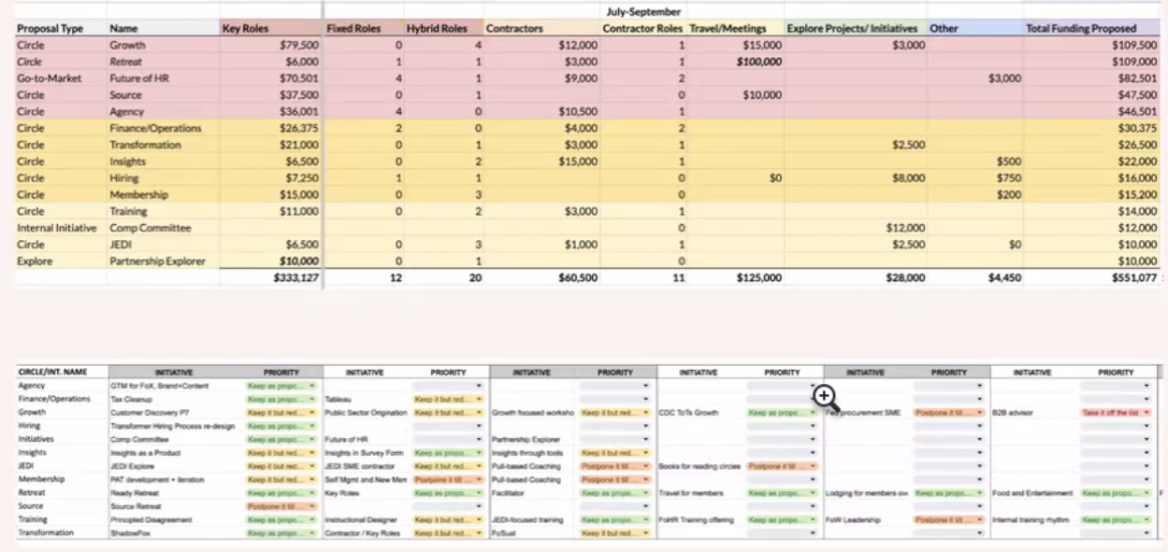Select the "CIRCLE/INT. NAME" header in priority table

pos(52,372)
